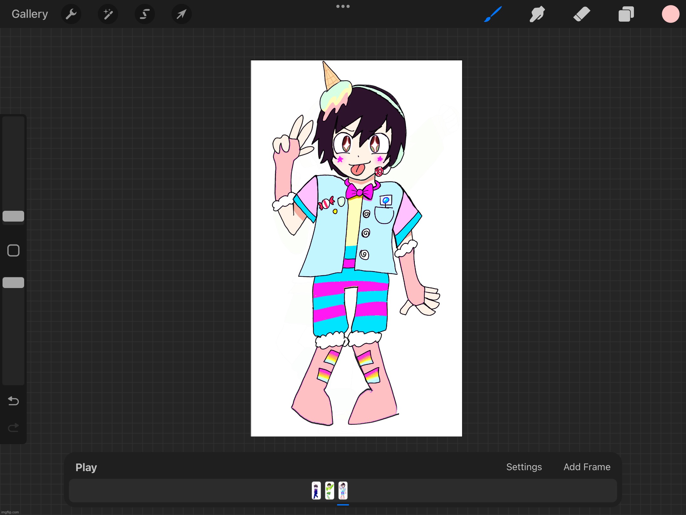Select the Smudge tool
686x515 pixels.
click(x=537, y=14)
